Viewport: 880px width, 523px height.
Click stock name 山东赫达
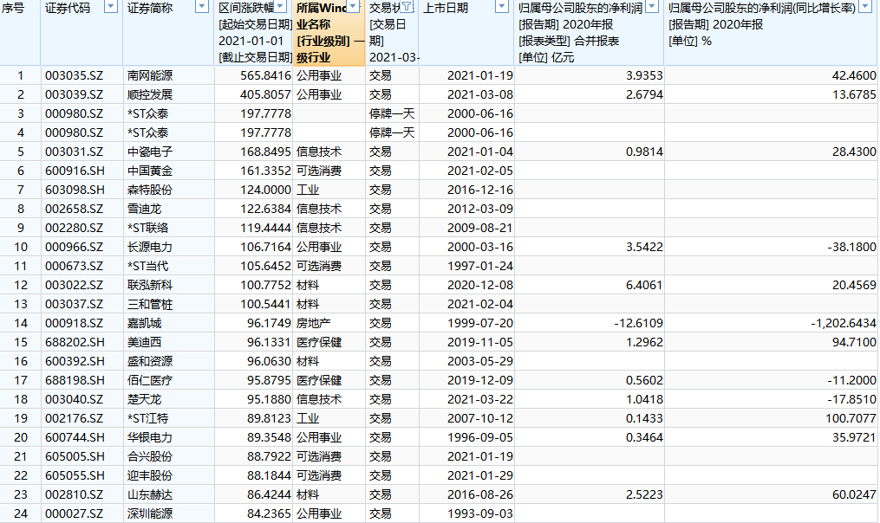click(150, 495)
